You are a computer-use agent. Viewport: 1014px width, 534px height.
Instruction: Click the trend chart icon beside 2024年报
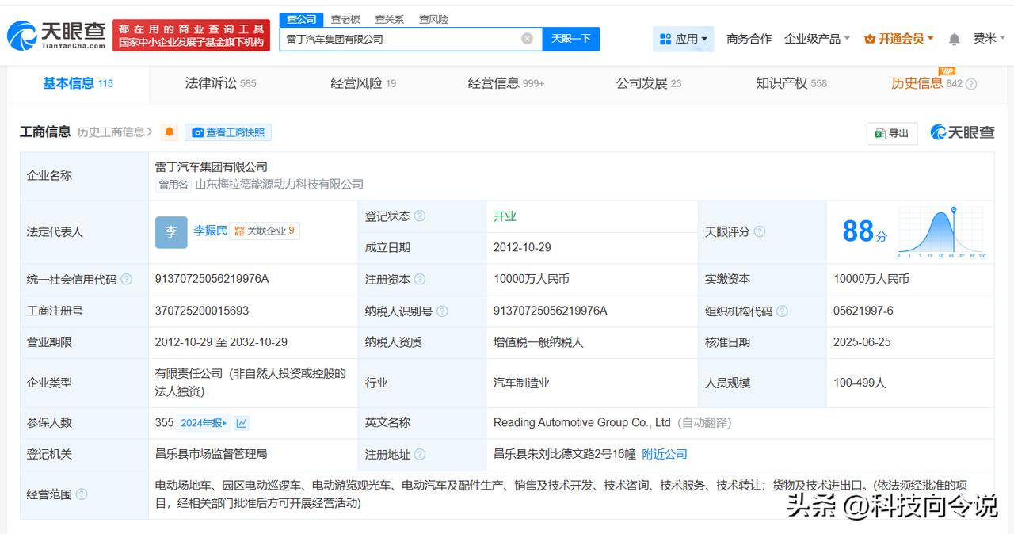tap(242, 423)
